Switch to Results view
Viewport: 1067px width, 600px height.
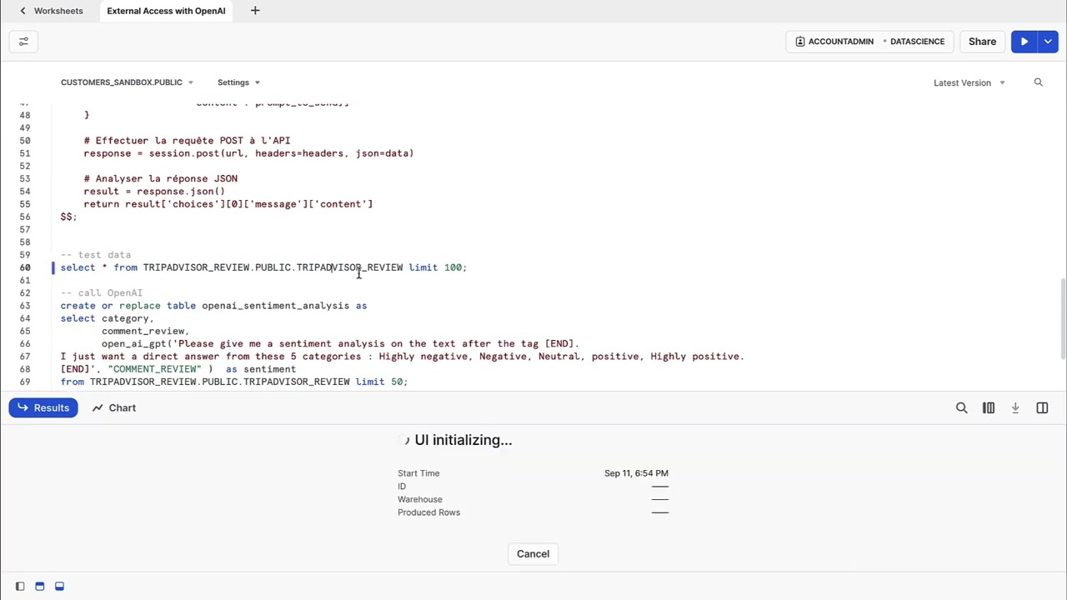43,407
